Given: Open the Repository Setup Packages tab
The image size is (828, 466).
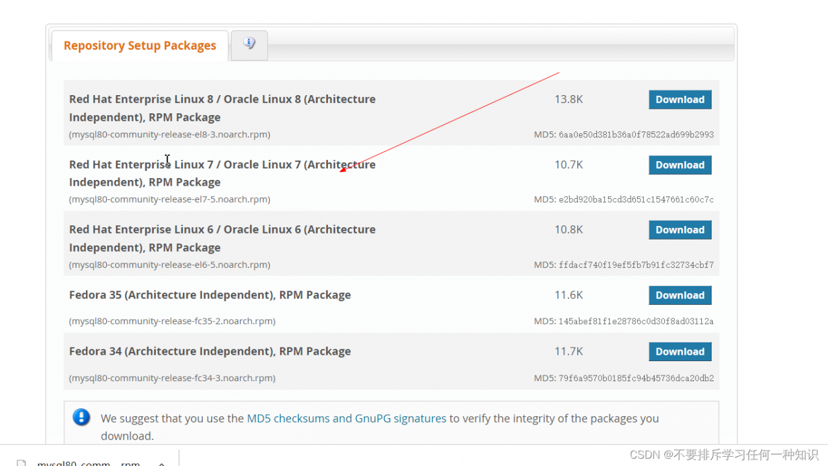Looking at the screenshot, I should [x=140, y=46].
